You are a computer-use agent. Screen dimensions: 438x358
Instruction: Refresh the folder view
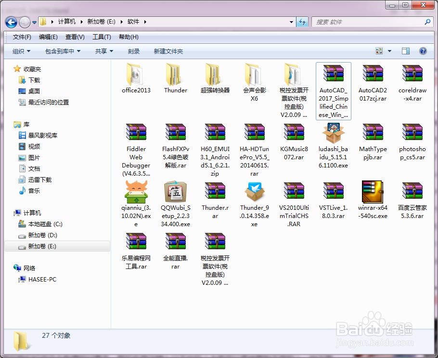click(x=302, y=22)
